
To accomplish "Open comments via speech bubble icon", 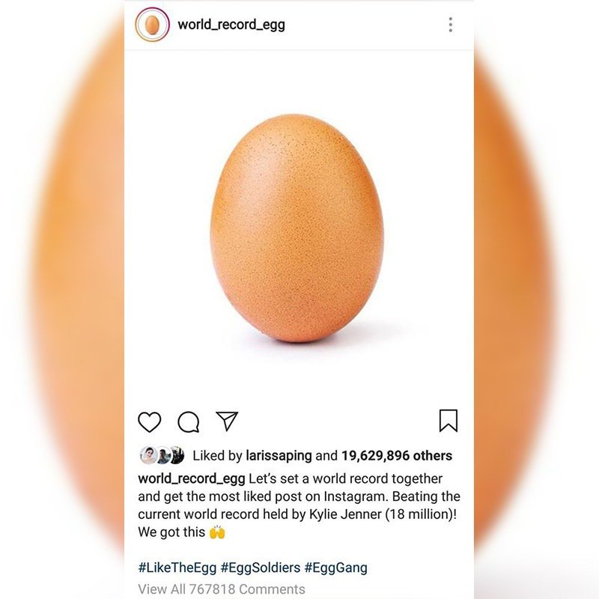I will 189,422.
